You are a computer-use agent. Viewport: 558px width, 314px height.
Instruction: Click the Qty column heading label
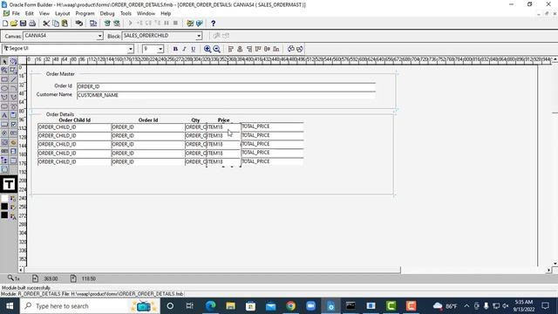(195, 120)
